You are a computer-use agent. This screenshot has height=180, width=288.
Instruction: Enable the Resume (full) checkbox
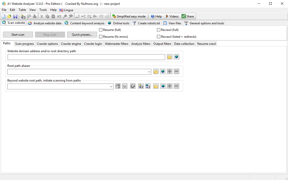tap(101, 30)
